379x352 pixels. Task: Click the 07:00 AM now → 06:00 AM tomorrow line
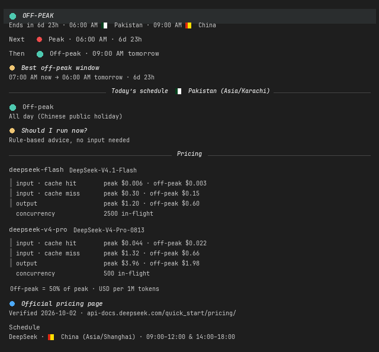[82, 78]
